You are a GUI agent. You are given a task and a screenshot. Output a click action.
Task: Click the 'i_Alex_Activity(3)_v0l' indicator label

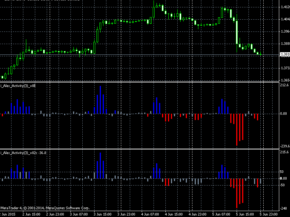[18, 86]
